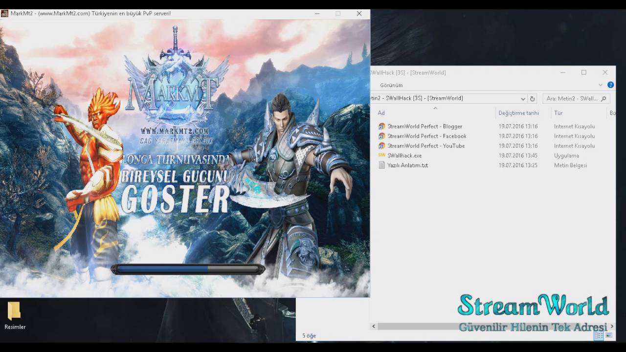Screen dimensions: 626x352
Task: Click the Yazılı Anlatım.txt document icon
Action: click(382, 165)
